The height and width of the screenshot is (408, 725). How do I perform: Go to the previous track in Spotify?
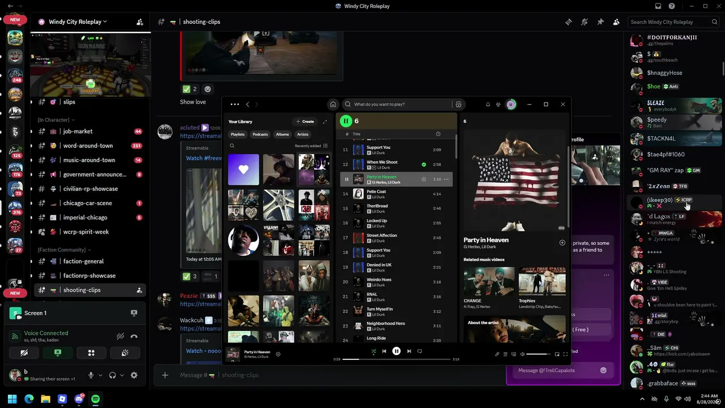[384, 351]
